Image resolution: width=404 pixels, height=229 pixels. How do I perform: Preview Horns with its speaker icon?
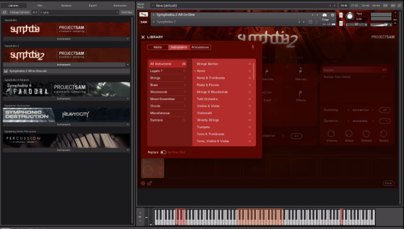point(250,71)
